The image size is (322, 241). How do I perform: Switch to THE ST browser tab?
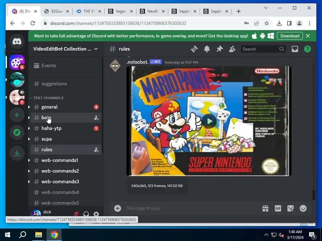point(88,11)
